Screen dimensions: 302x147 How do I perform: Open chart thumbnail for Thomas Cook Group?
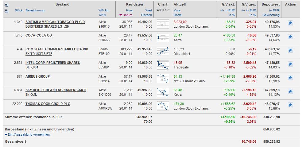point(163,106)
